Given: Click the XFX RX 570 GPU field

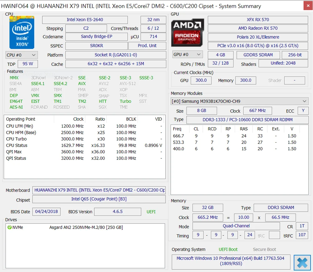Looking at the screenshot, I should click(258, 20).
